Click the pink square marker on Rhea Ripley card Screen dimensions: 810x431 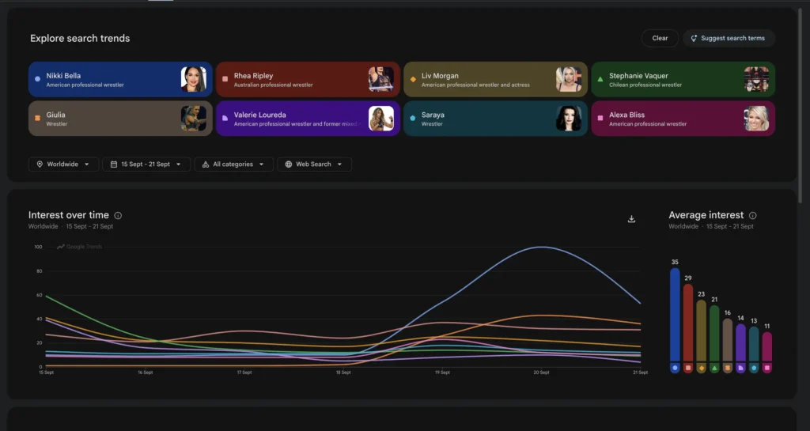tap(225, 79)
